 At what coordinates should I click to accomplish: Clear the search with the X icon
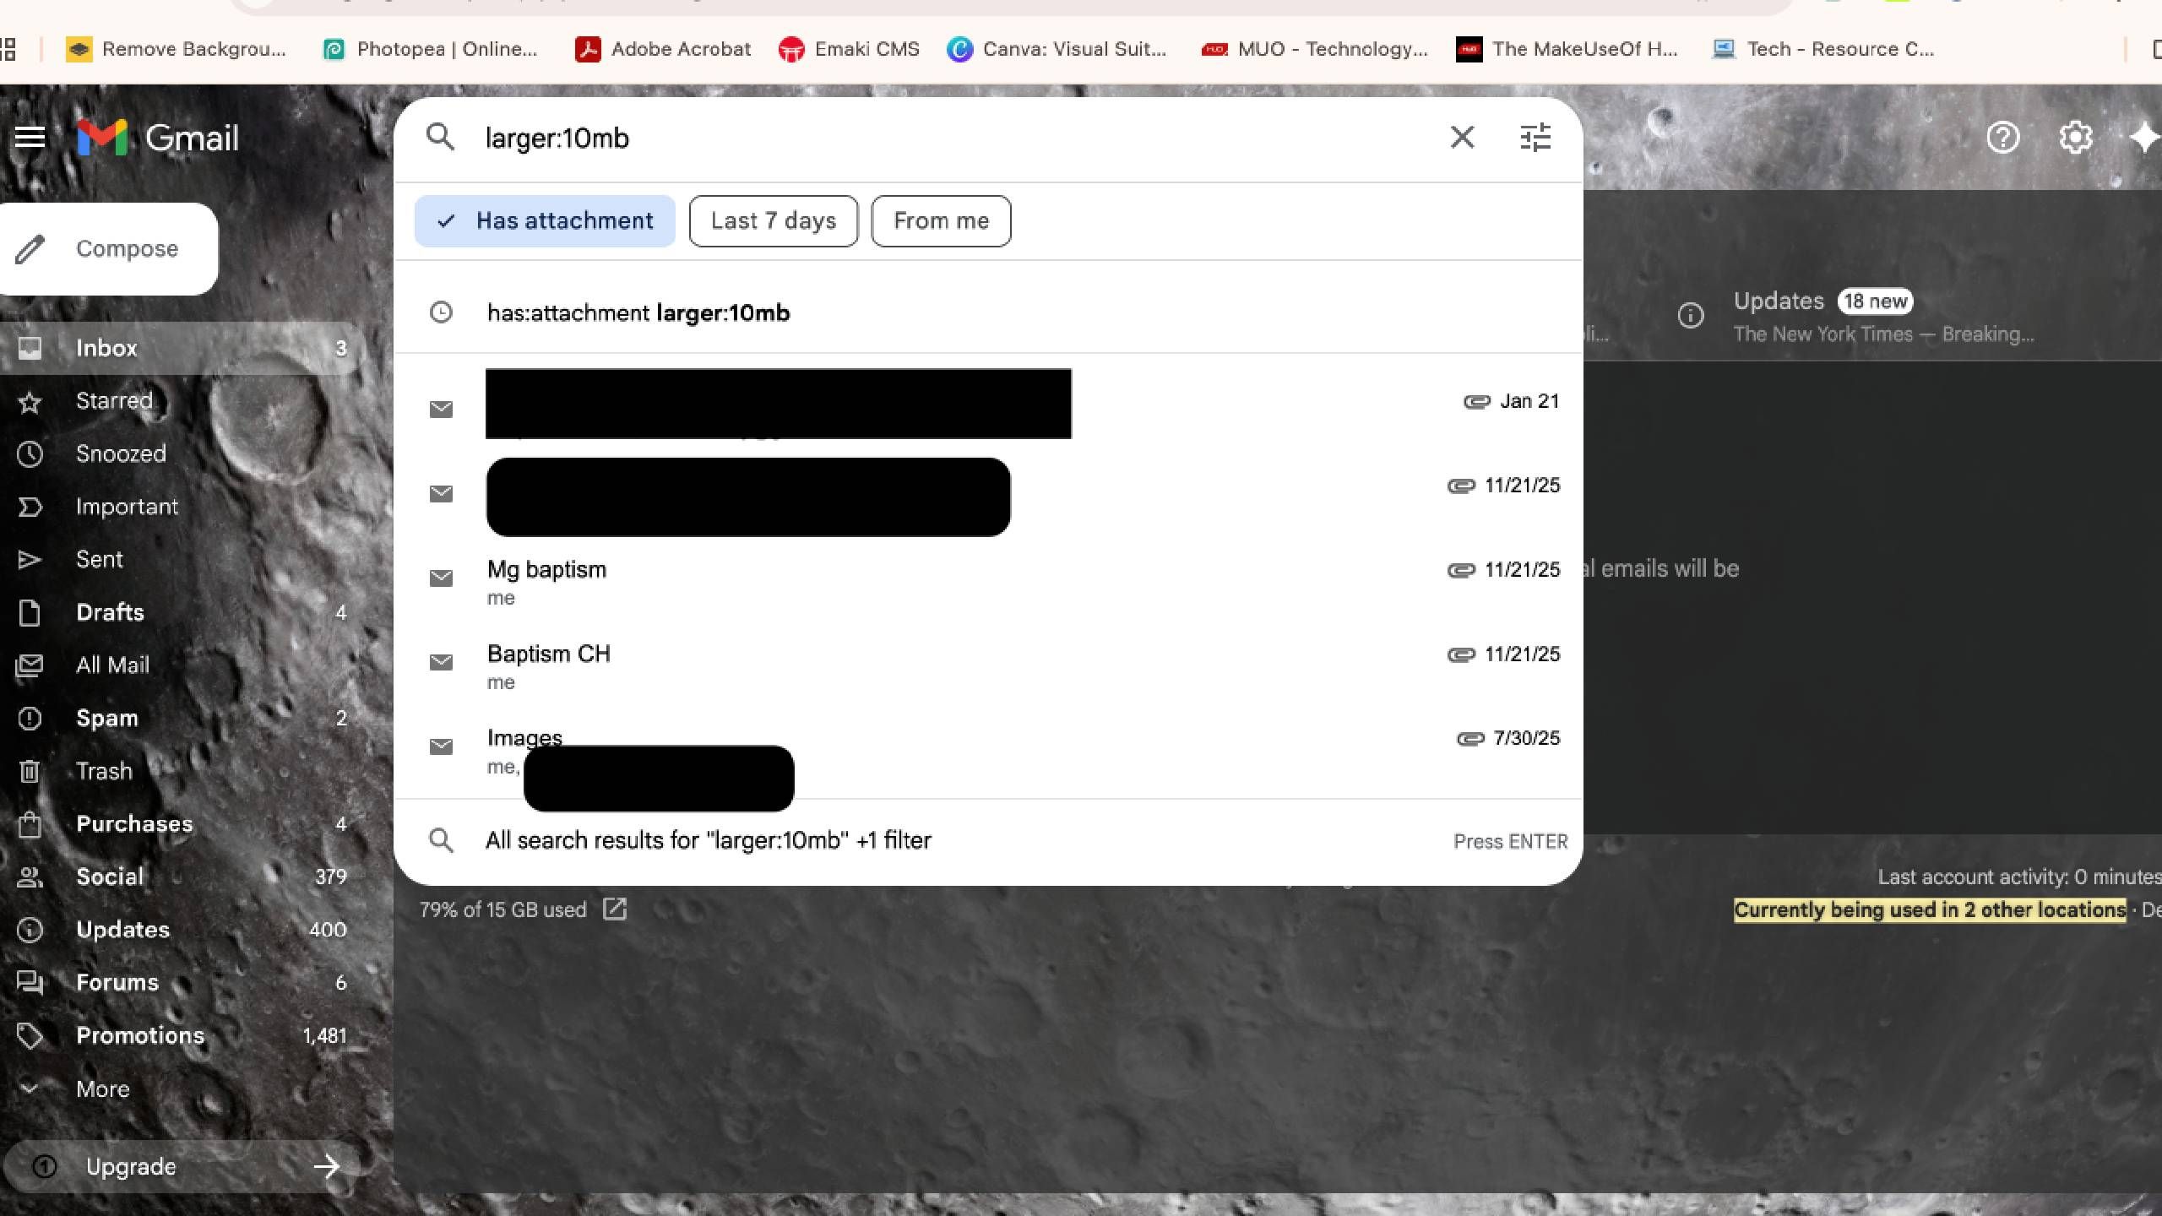1462,137
